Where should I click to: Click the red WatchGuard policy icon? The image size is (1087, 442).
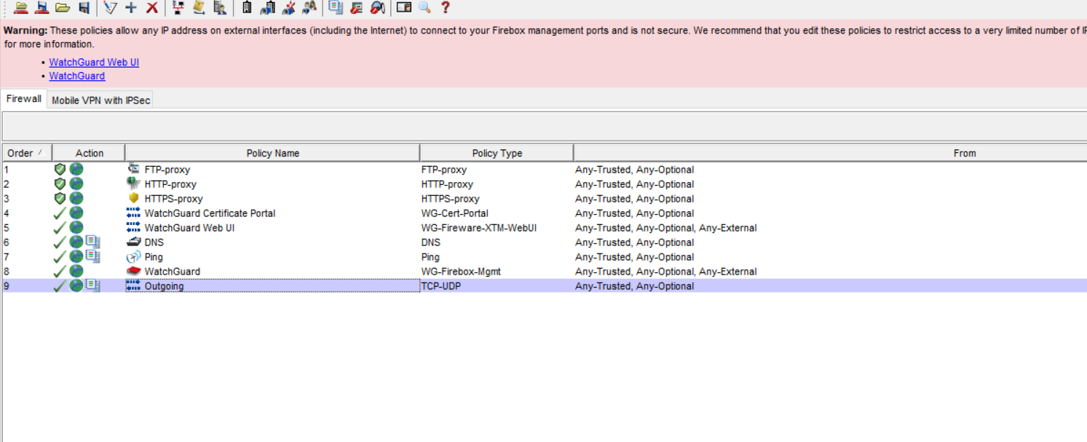coord(133,271)
